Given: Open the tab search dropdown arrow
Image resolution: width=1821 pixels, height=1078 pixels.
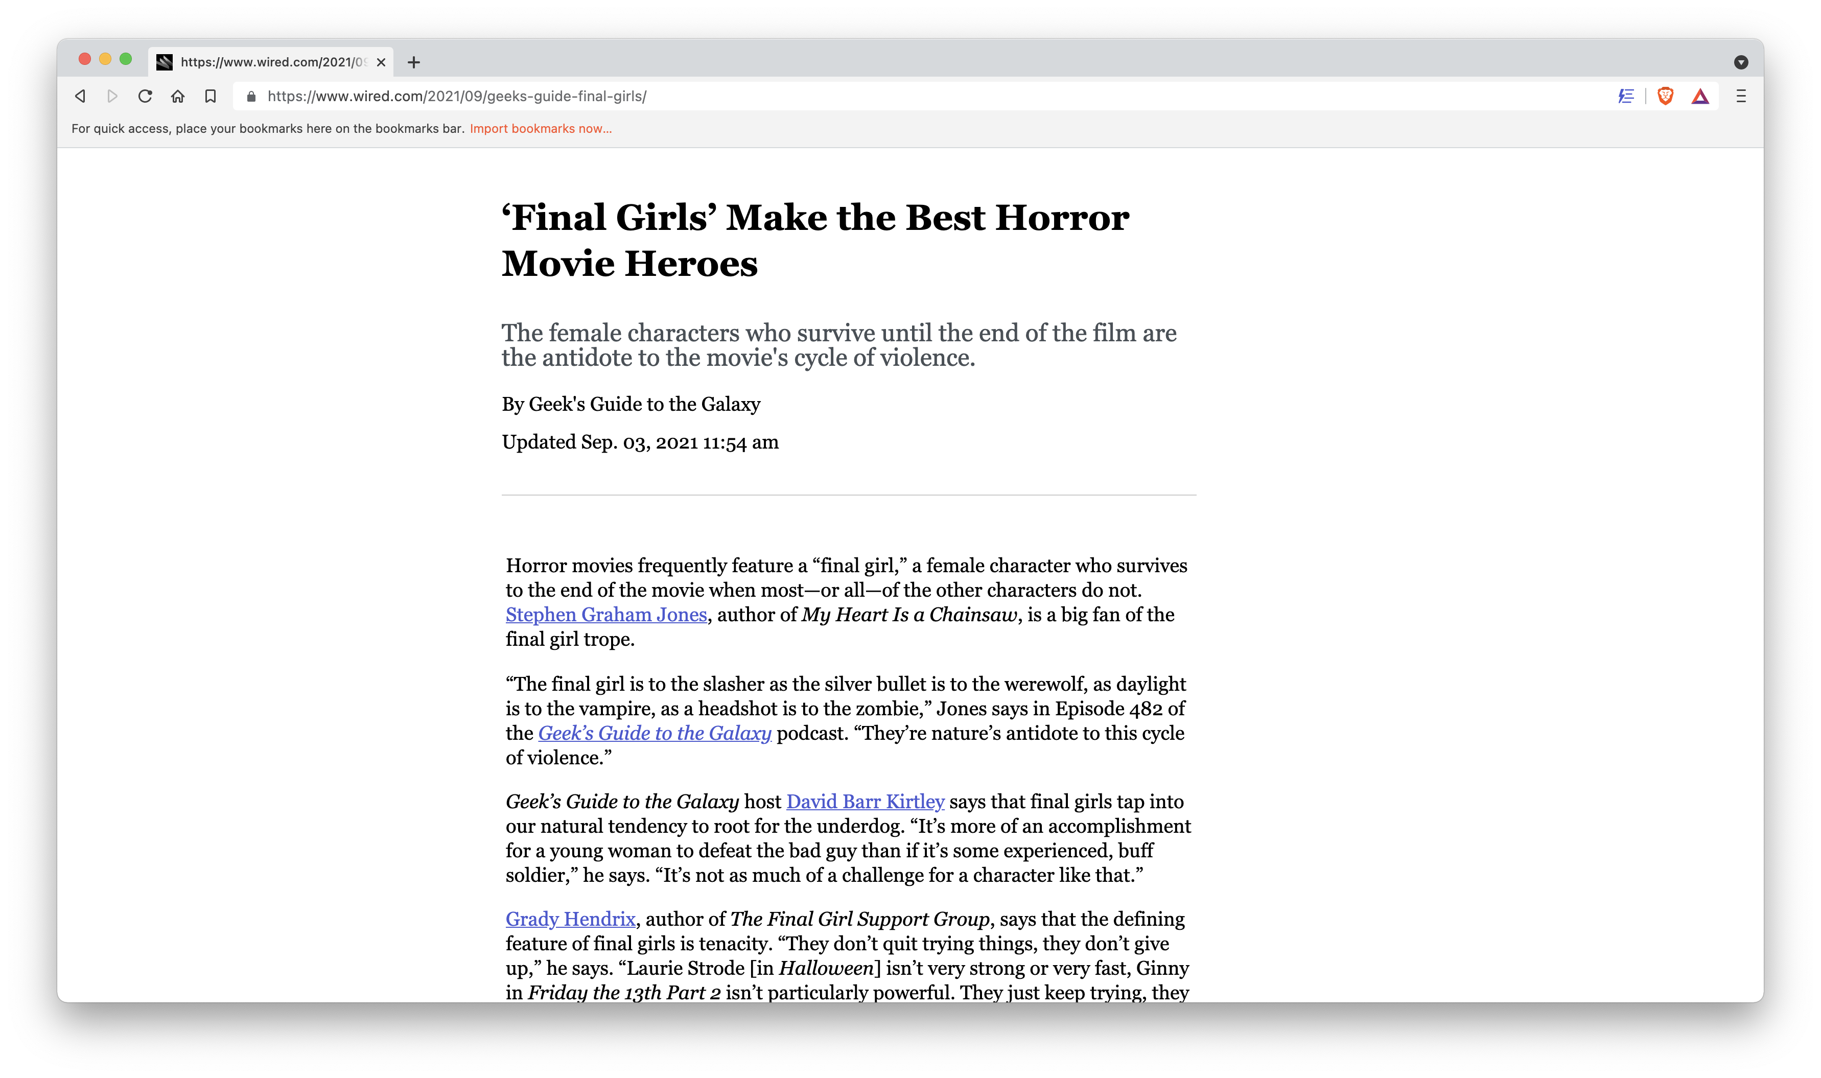Looking at the screenshot, I should (1741, 62).
